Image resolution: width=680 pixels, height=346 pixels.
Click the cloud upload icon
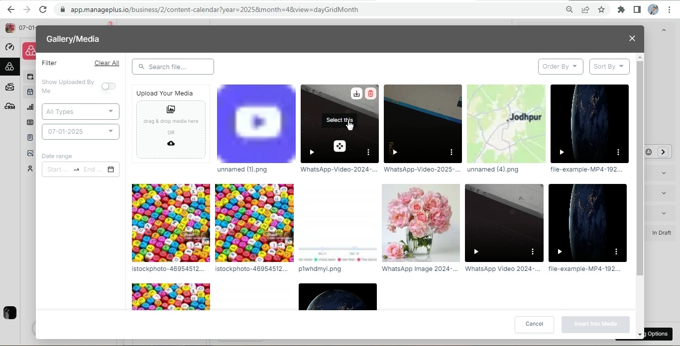tap(171, 143)
